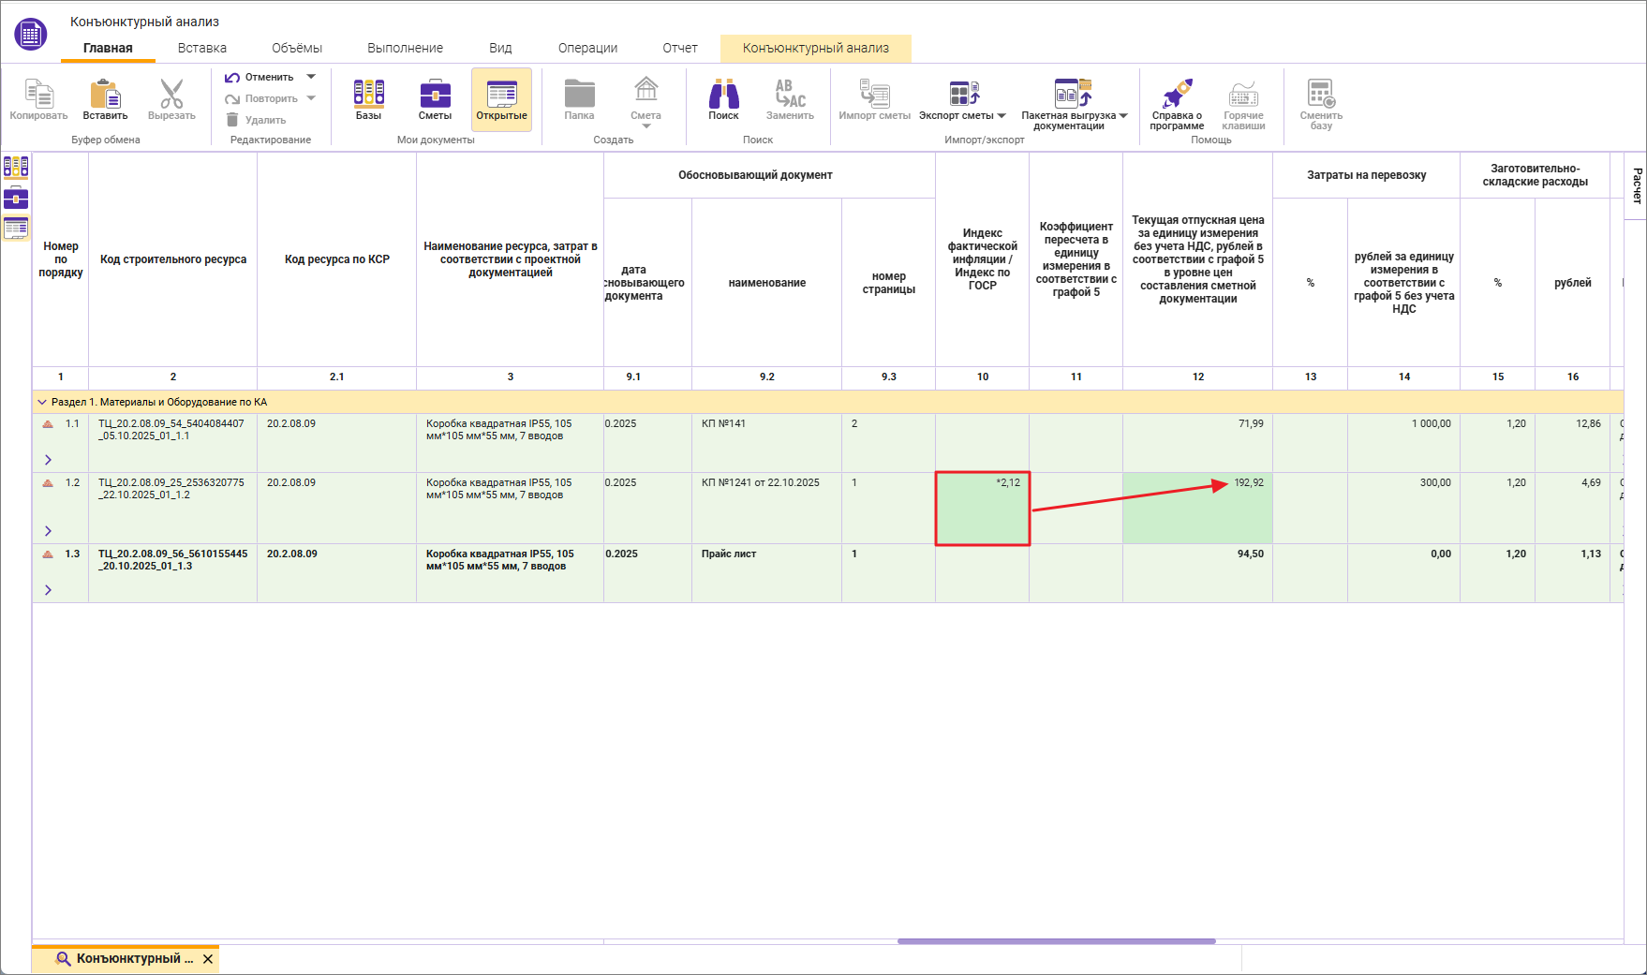Open the Отменить history dropdown arrow
The image size is (1647, 975).
pos(311,77)
